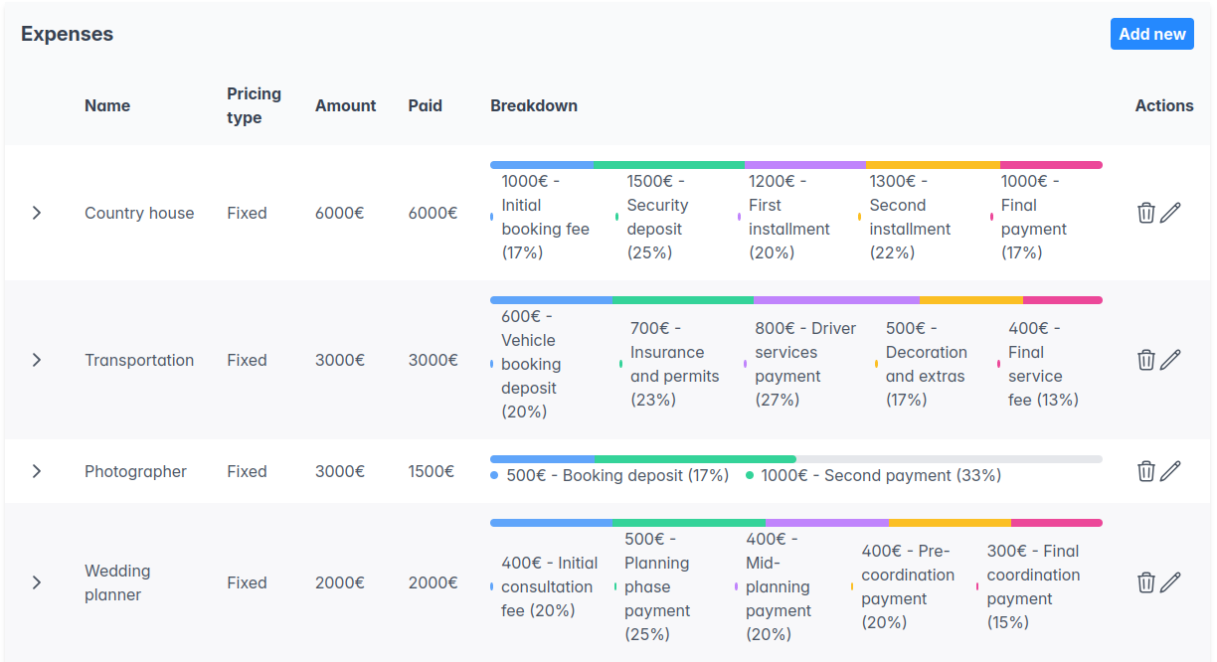This screenshot has height=662, width=1217.
Task: Click the Name column header
Action: (107, 105)
